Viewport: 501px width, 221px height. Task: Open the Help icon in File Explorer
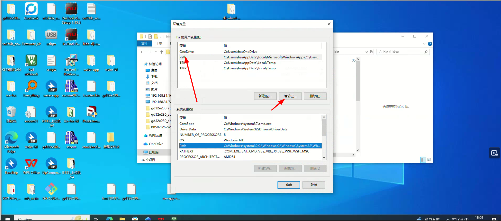(430, 44)
